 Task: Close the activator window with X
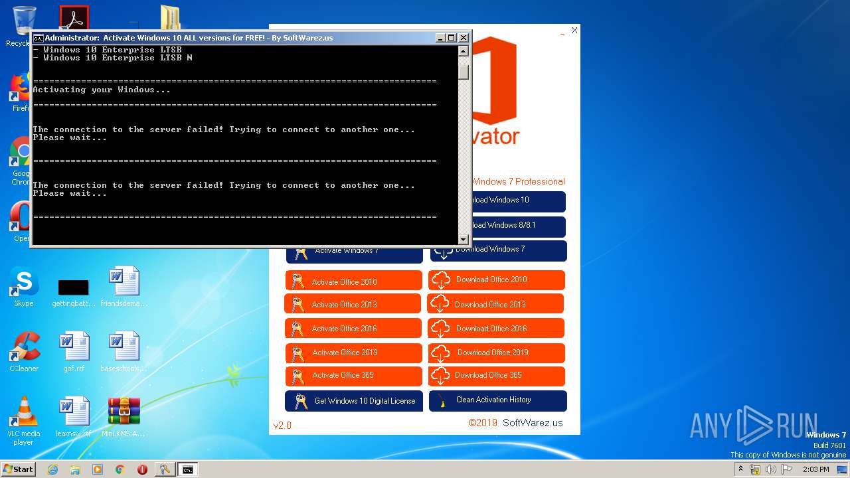click(x=574, y=31)
